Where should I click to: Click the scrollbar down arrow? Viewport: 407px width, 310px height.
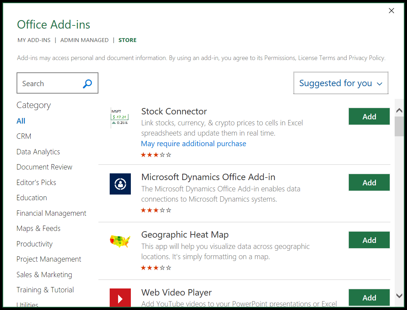(x=399, y=296)
